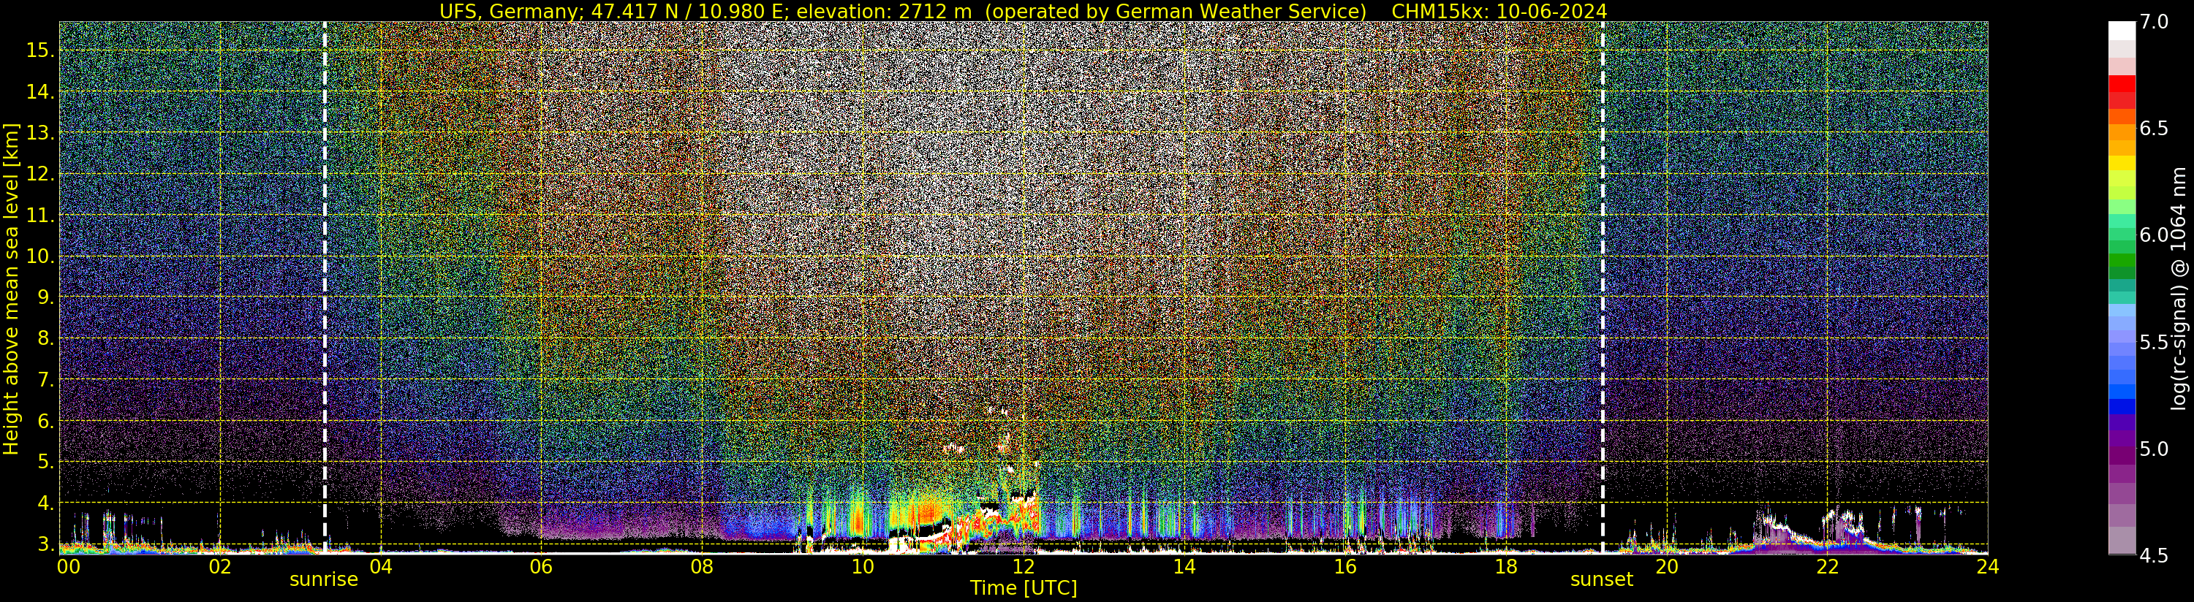Click the time axis tick '12'

pos(1023,566)
